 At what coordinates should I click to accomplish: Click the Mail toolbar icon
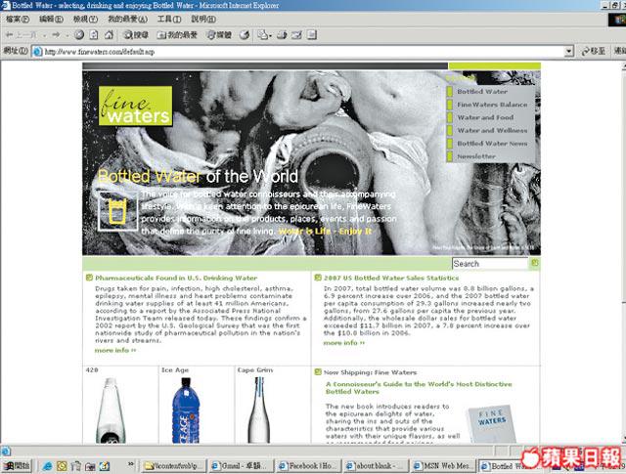(262, 35)
